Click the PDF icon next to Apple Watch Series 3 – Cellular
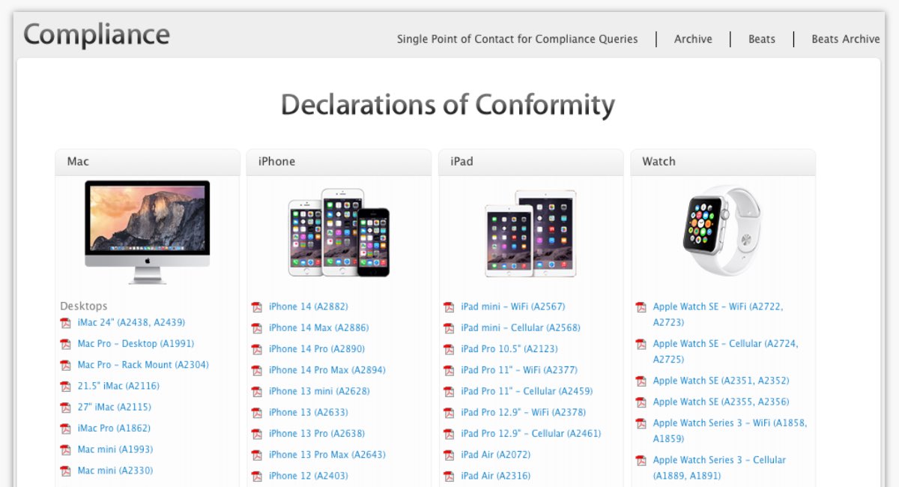 (x=641, y=460)
